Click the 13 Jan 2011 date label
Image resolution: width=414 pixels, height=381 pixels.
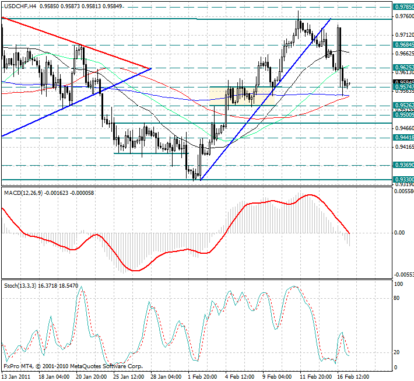click(16, 376)
